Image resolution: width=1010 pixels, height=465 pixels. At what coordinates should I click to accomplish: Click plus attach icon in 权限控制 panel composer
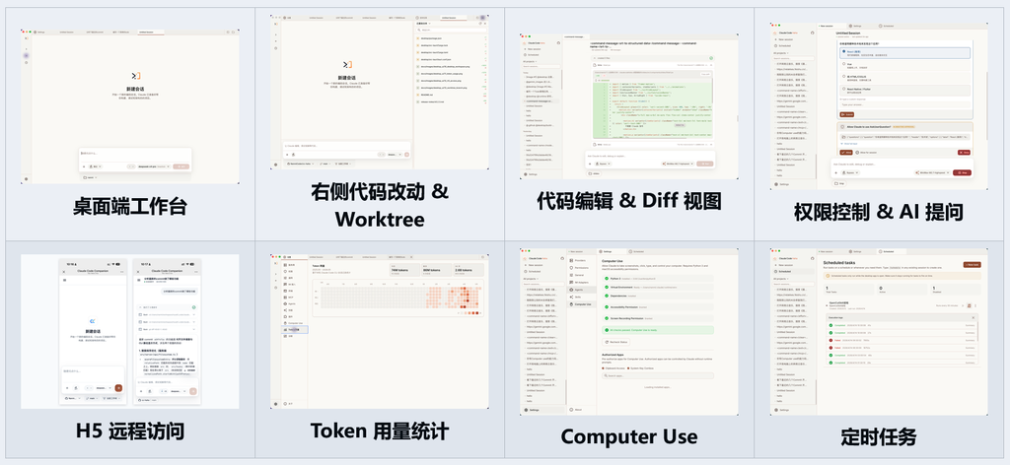click(x=836, y=173)
